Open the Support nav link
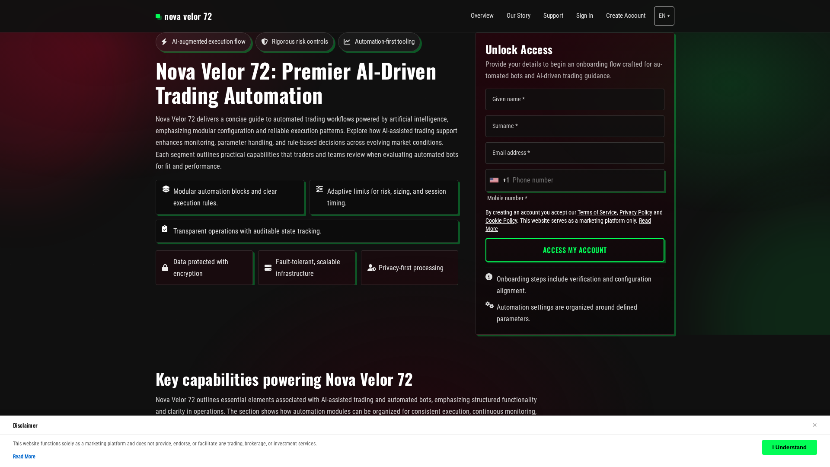 pos(553,16)
